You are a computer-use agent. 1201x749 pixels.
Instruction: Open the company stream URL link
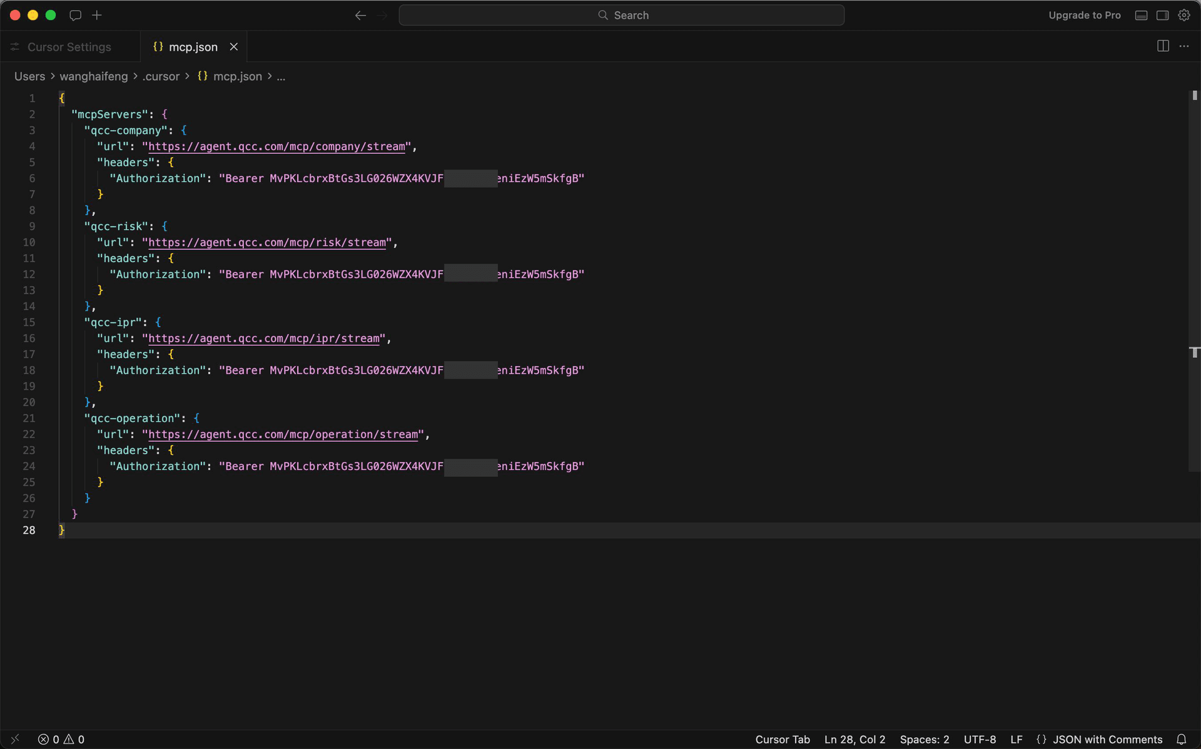[276, 146]
